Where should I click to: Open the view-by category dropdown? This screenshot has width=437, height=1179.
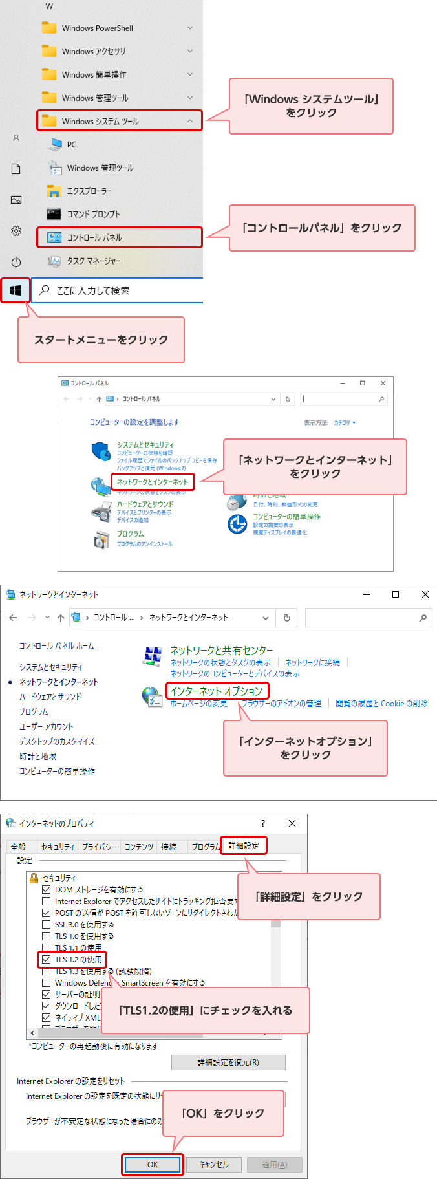tap(345, 422)
